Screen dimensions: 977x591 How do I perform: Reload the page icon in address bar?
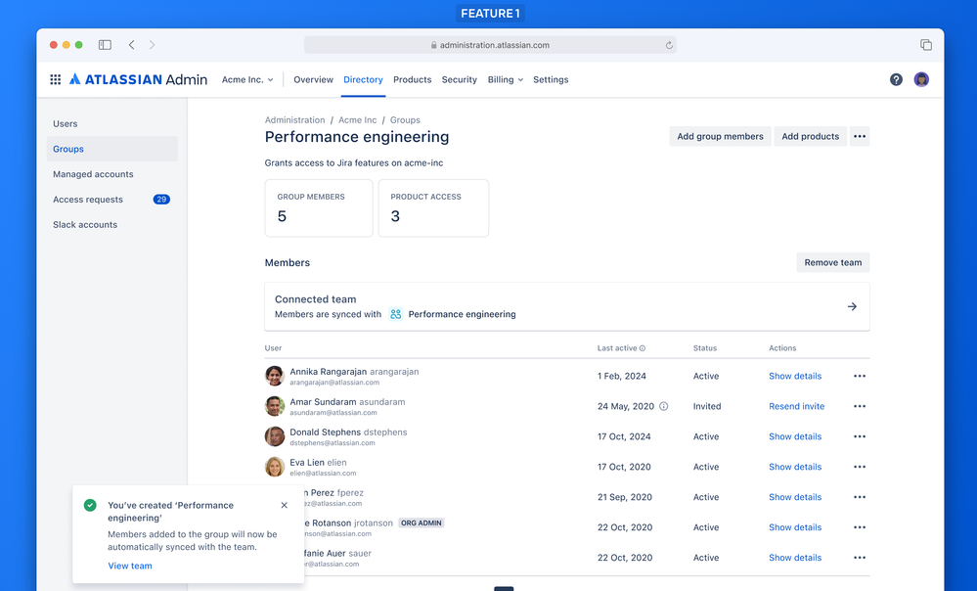[x=669, y=45]
